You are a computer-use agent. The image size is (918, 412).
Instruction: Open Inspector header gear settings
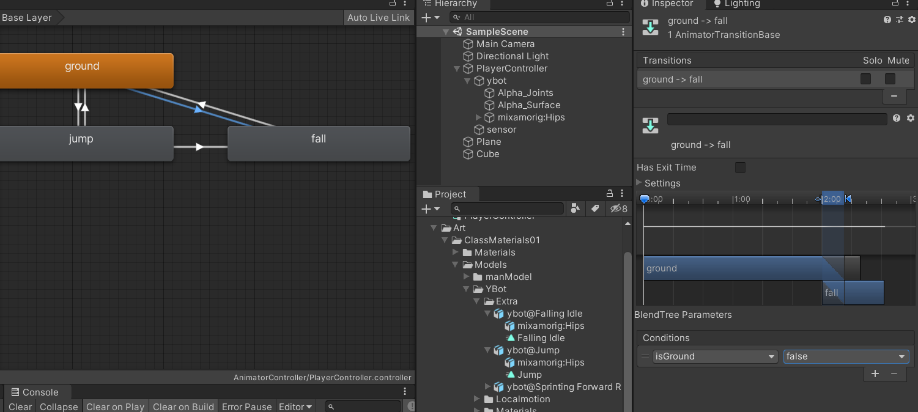(x=911, y=20)
